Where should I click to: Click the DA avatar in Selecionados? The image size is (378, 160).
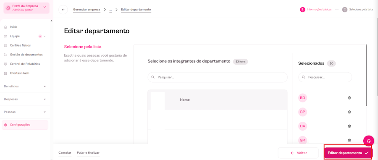303,126
